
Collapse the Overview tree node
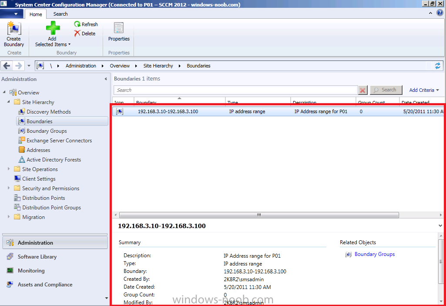coord(4,92)
